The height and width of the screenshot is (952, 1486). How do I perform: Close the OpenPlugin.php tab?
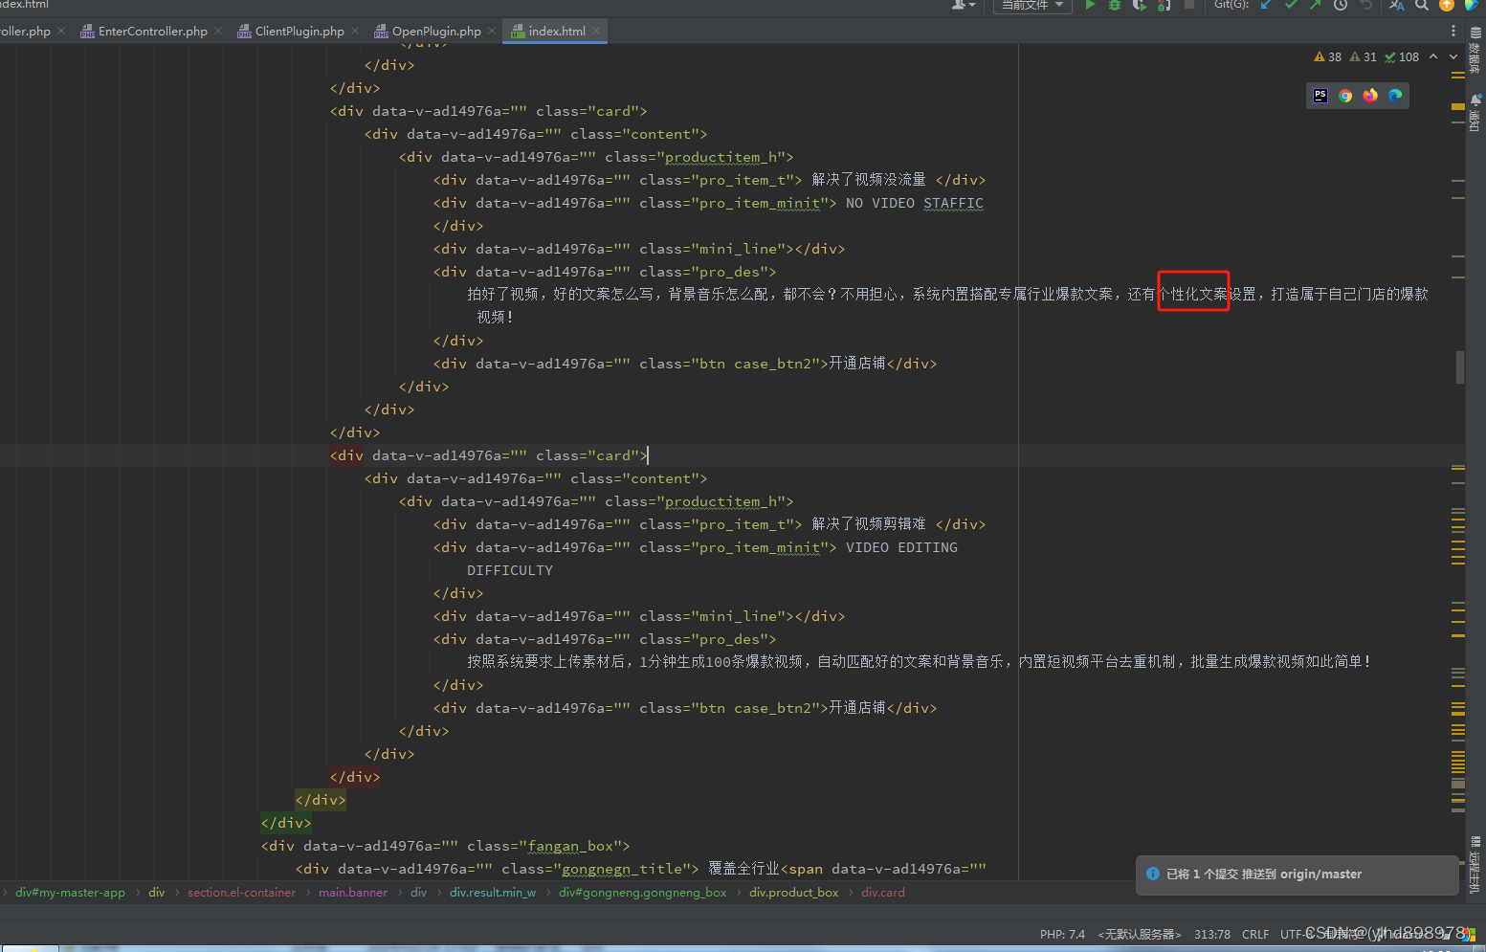coord(492,31)
